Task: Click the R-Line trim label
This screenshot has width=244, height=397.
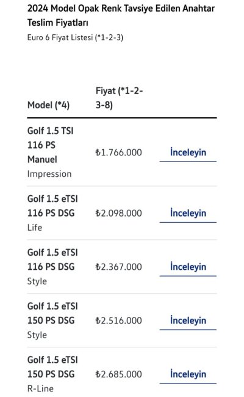Action: click(40, 388)
